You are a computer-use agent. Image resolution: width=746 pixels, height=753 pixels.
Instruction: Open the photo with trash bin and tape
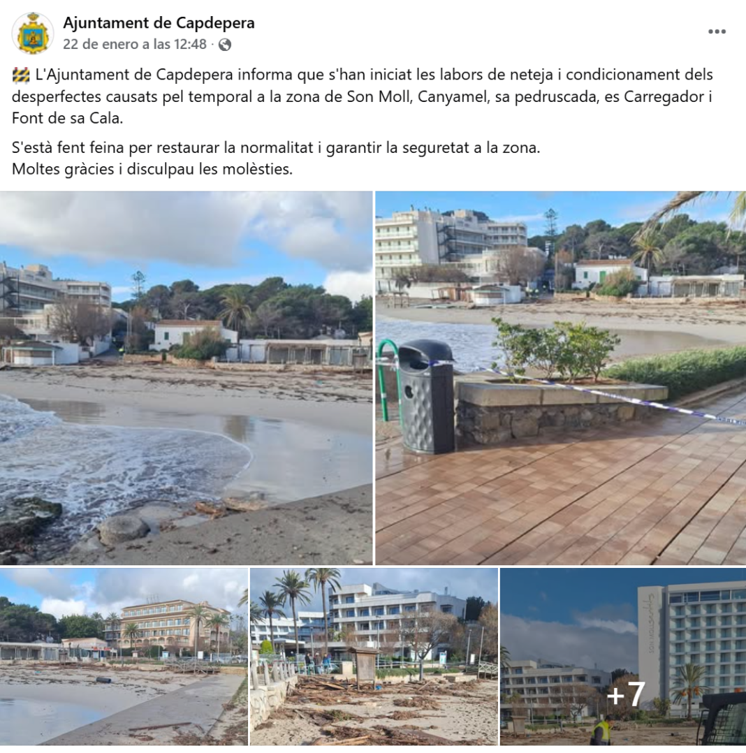click(x=561, y=378)
